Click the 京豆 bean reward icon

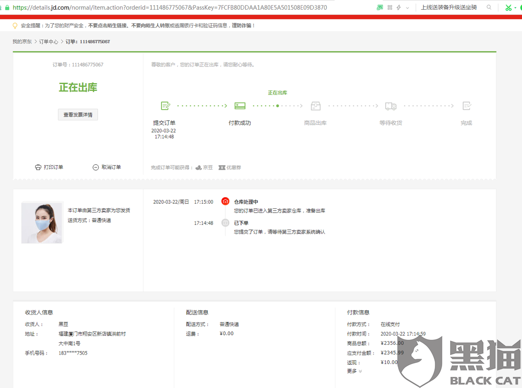[199, 168]
